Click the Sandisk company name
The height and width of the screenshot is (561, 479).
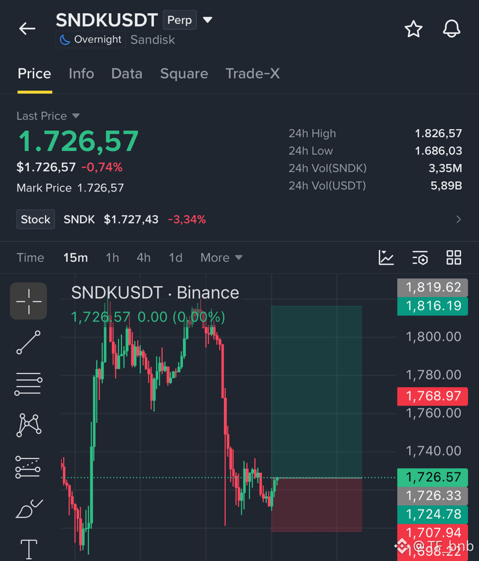[x=153, y=40]
